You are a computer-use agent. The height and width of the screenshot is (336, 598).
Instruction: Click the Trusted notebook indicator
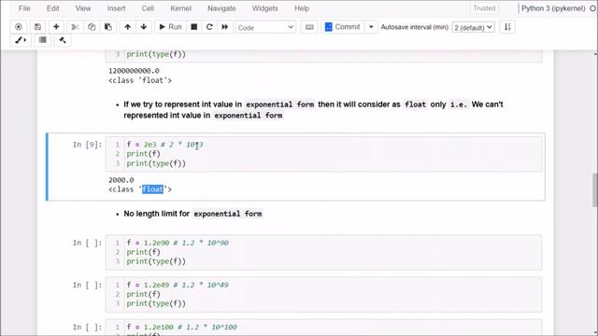[x=484, y=8]
